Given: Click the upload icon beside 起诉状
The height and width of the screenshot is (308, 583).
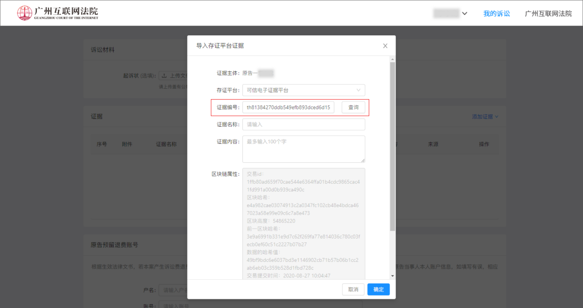Looking at the screenshot, I should (164, 76).
